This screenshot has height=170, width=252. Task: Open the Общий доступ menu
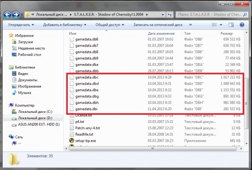(110, 25)
